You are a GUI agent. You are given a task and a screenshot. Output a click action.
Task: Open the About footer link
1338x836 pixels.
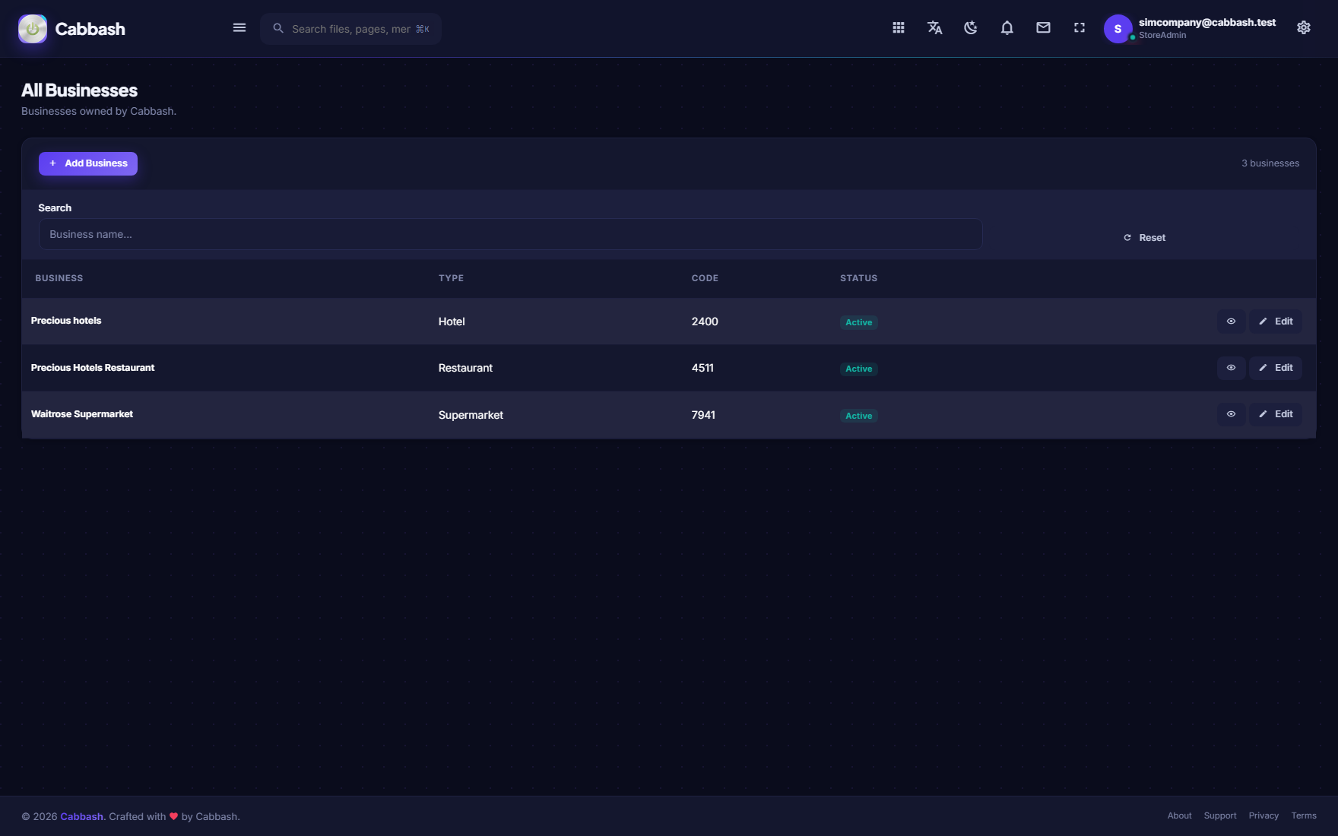click(x=1179, y=815)
